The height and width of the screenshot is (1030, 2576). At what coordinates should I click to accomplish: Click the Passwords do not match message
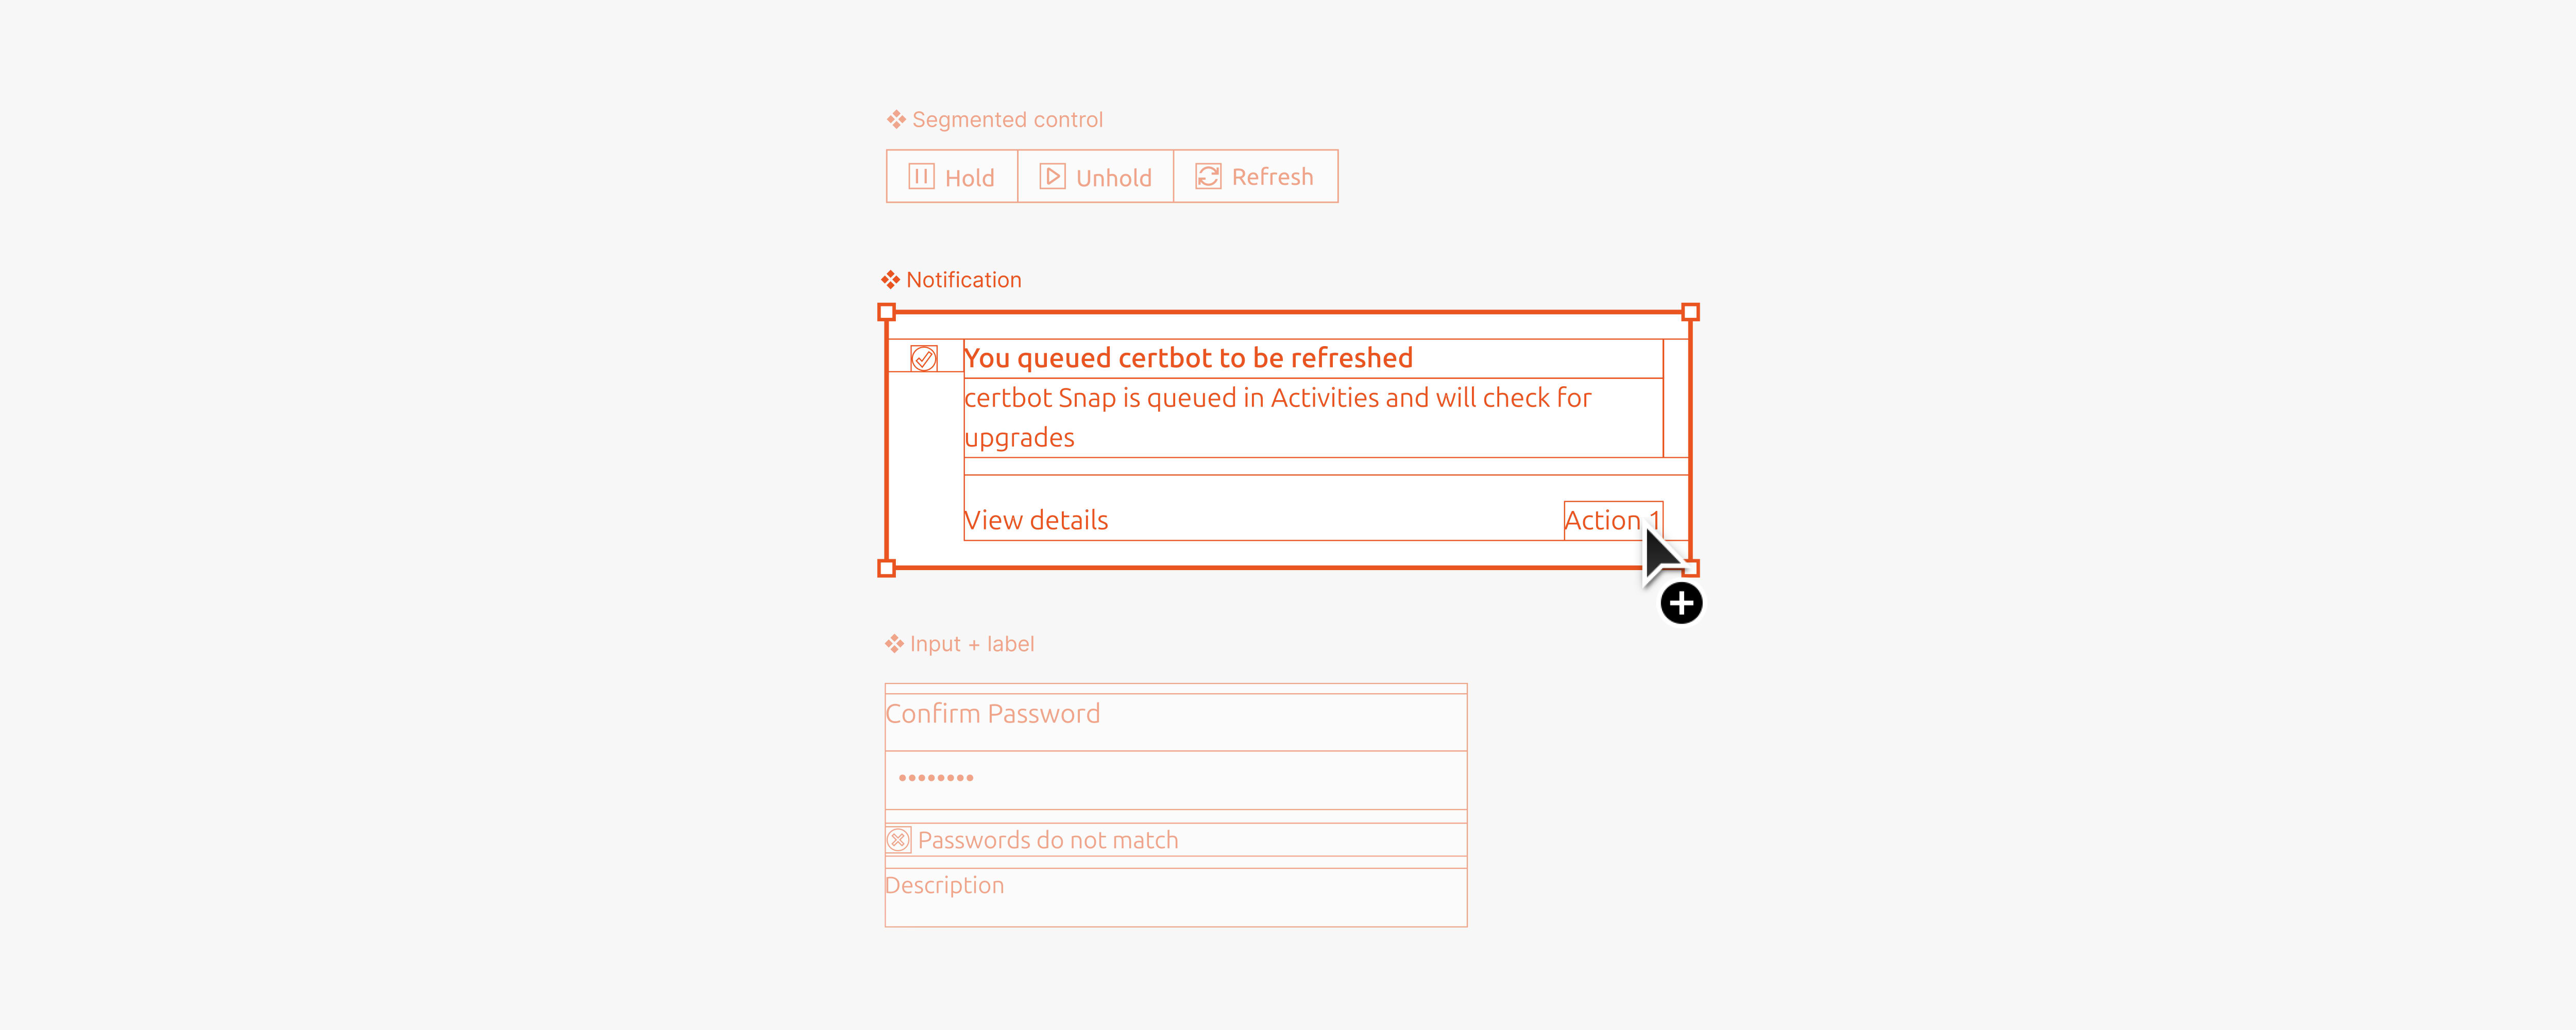point(1048,839)
